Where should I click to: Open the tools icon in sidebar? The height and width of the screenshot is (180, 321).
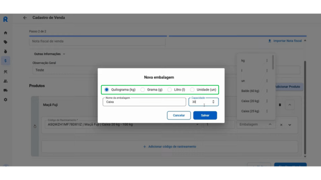tap(6, 72)
